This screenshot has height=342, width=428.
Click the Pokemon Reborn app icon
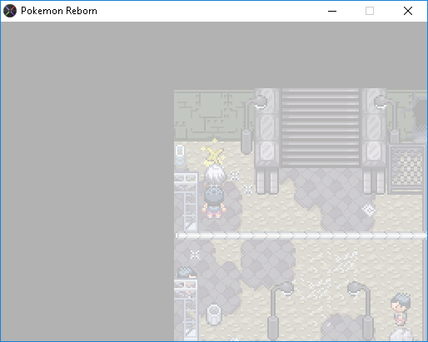pyautogui.click(x=10, y=11)
